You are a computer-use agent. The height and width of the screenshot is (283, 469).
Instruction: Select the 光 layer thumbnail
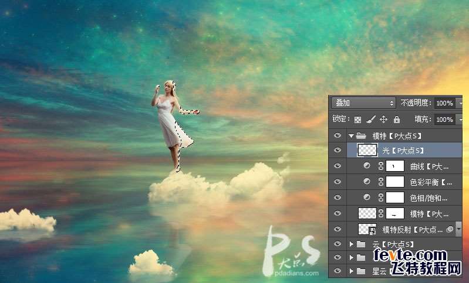tap(367, 151)
